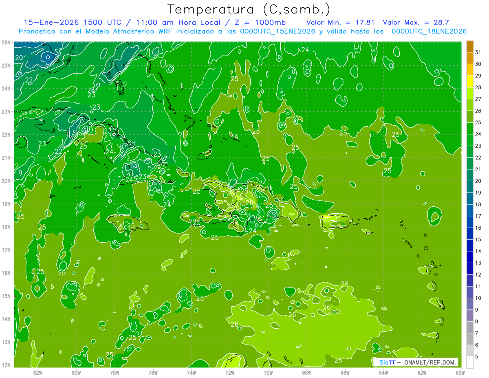Select the "78W" longitude tick label
This screenshot has width=489, height=378.
[115, 372]
